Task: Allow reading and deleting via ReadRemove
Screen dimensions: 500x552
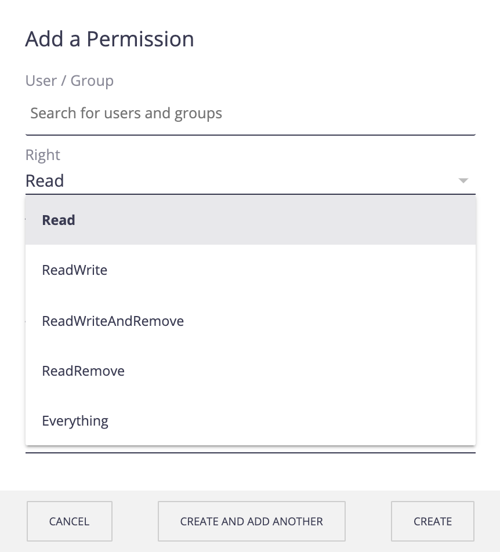Action: click(251, 371)
